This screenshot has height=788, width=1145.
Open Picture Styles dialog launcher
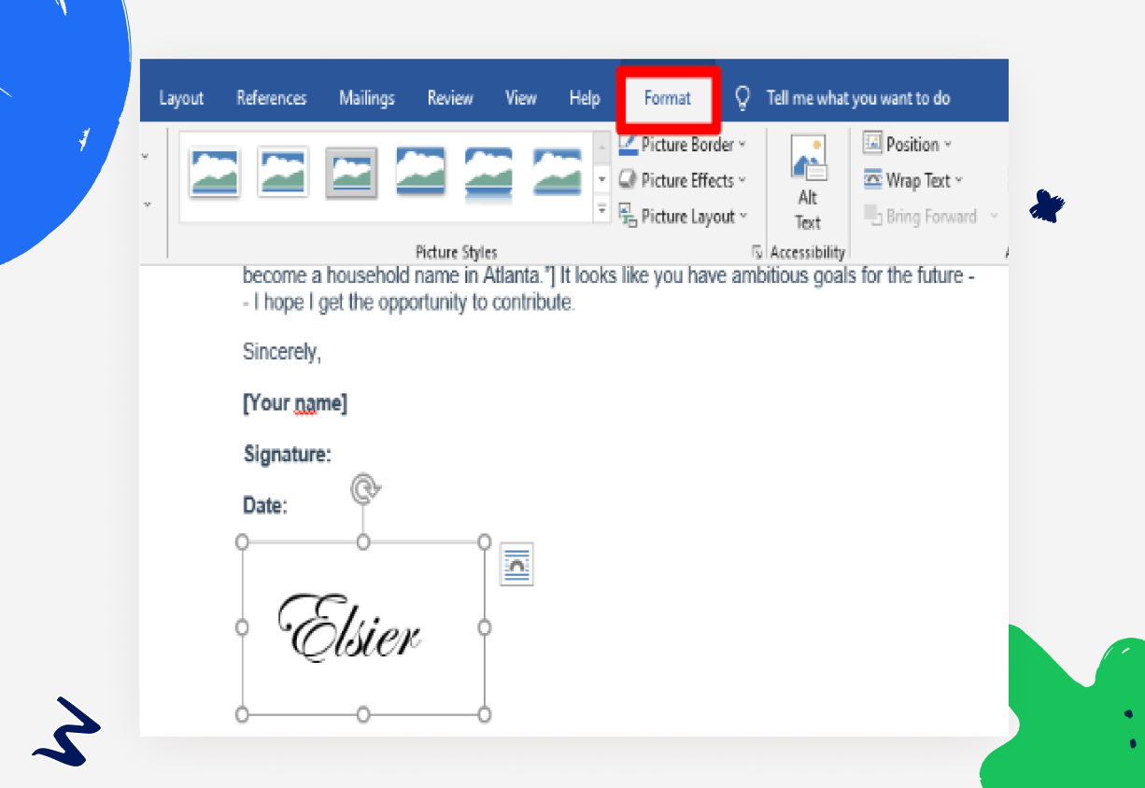coord(757,252)
